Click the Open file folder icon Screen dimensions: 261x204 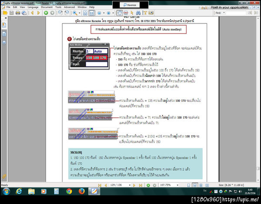5,13
